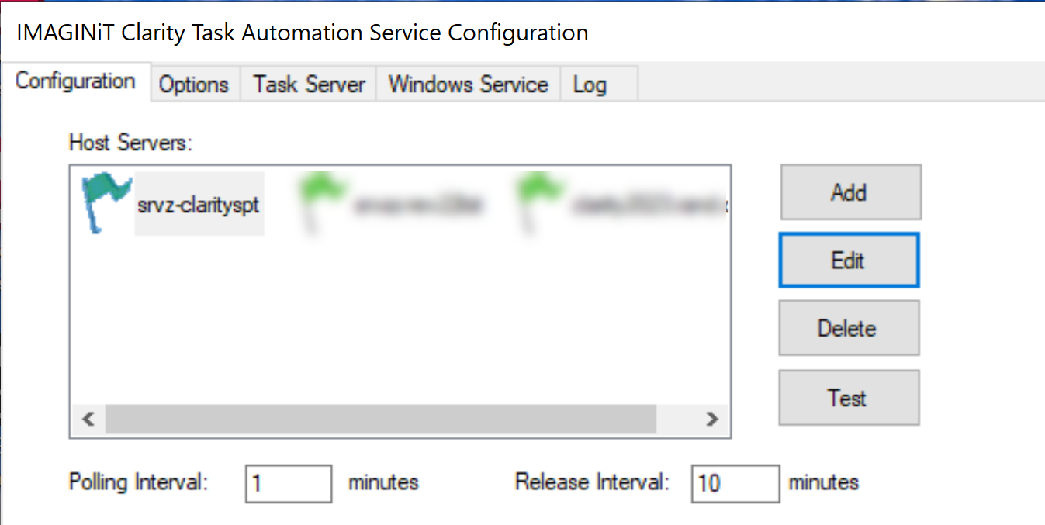Click Edit to modify the selected server
The height and width of the screenshot is (525, 1045).
click(849, 261)
